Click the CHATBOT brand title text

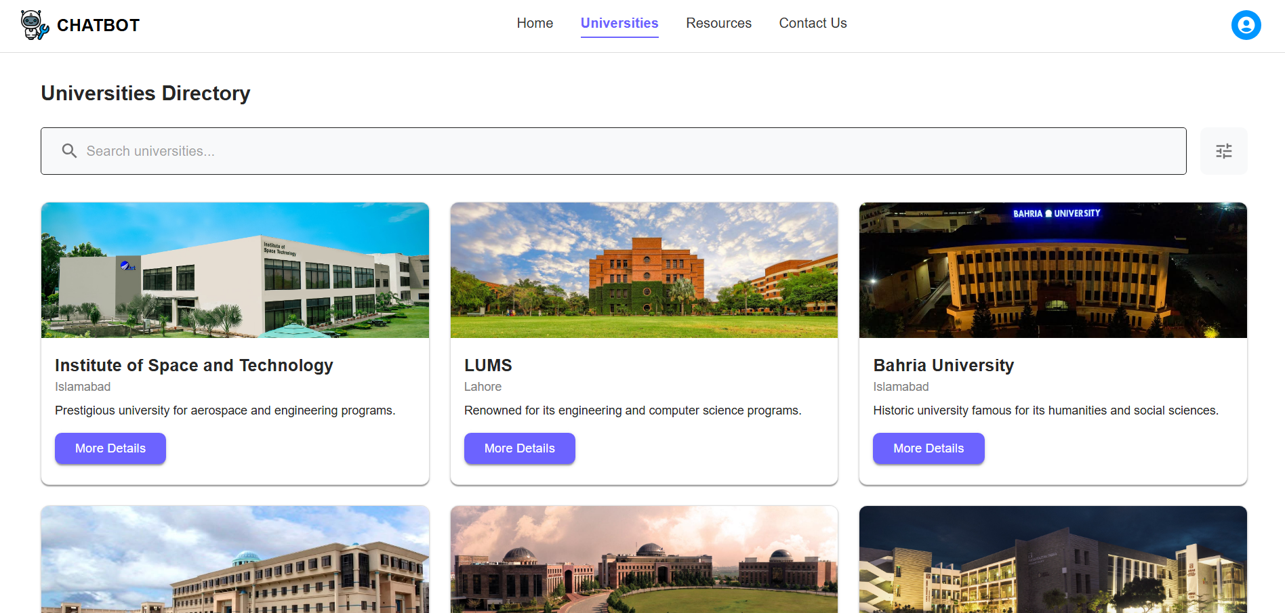pyautogui.click(x=98, y=26)
